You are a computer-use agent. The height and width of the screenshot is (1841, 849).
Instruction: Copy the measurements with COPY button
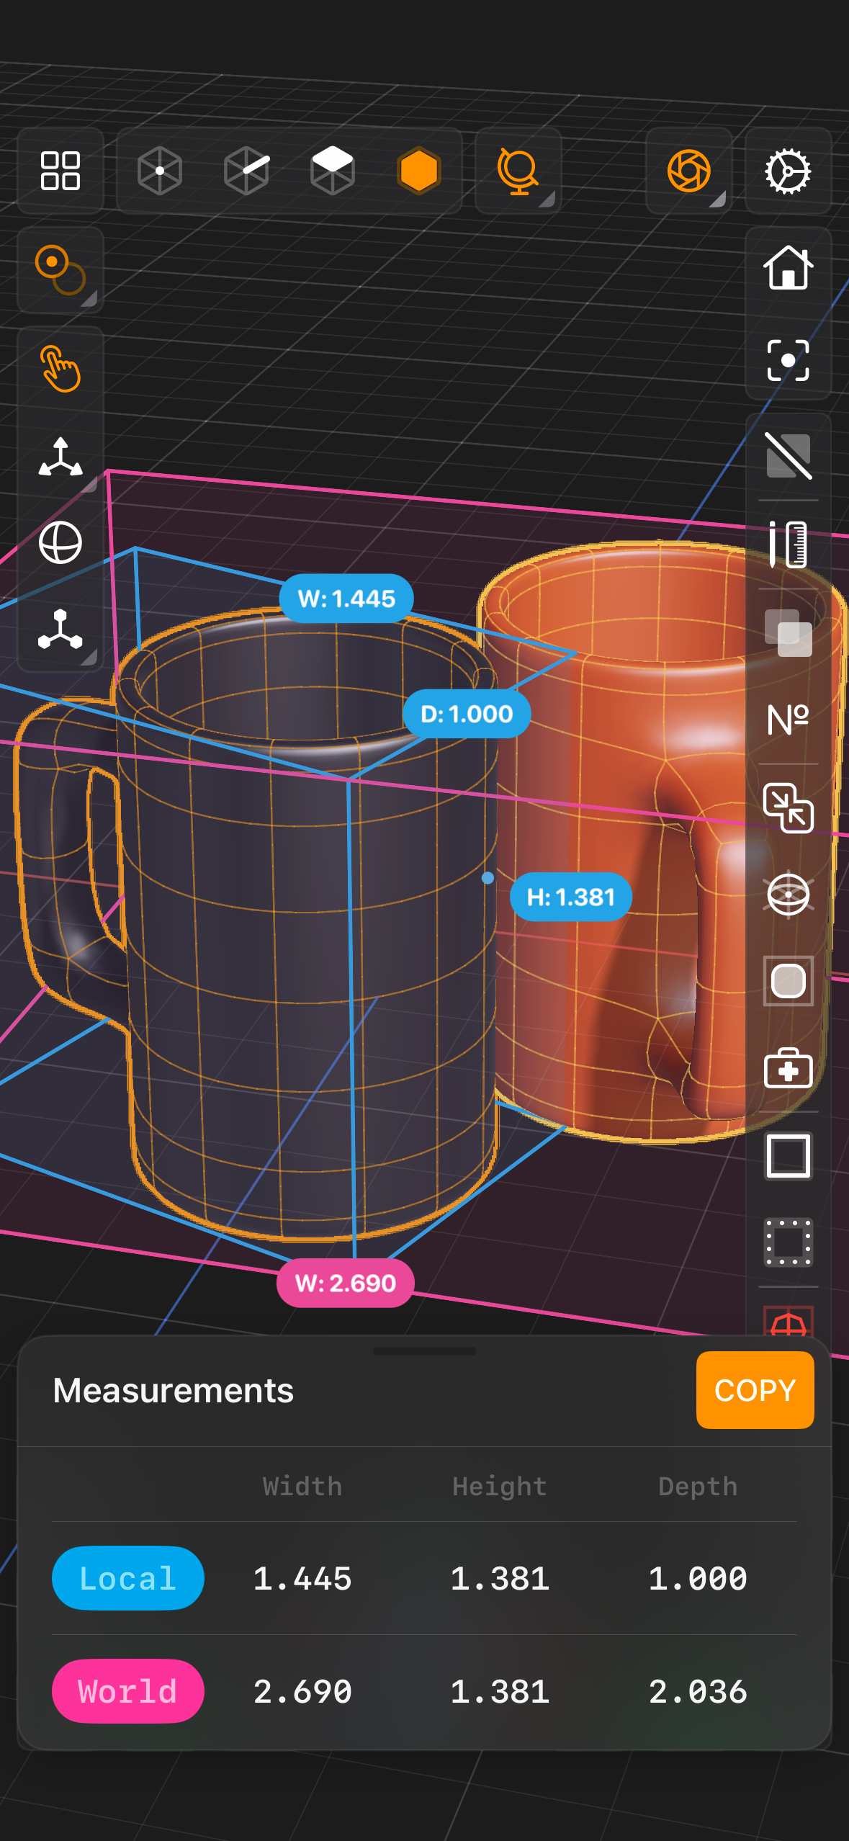755,1390
